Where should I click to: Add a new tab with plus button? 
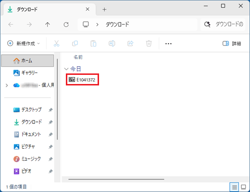104,10
